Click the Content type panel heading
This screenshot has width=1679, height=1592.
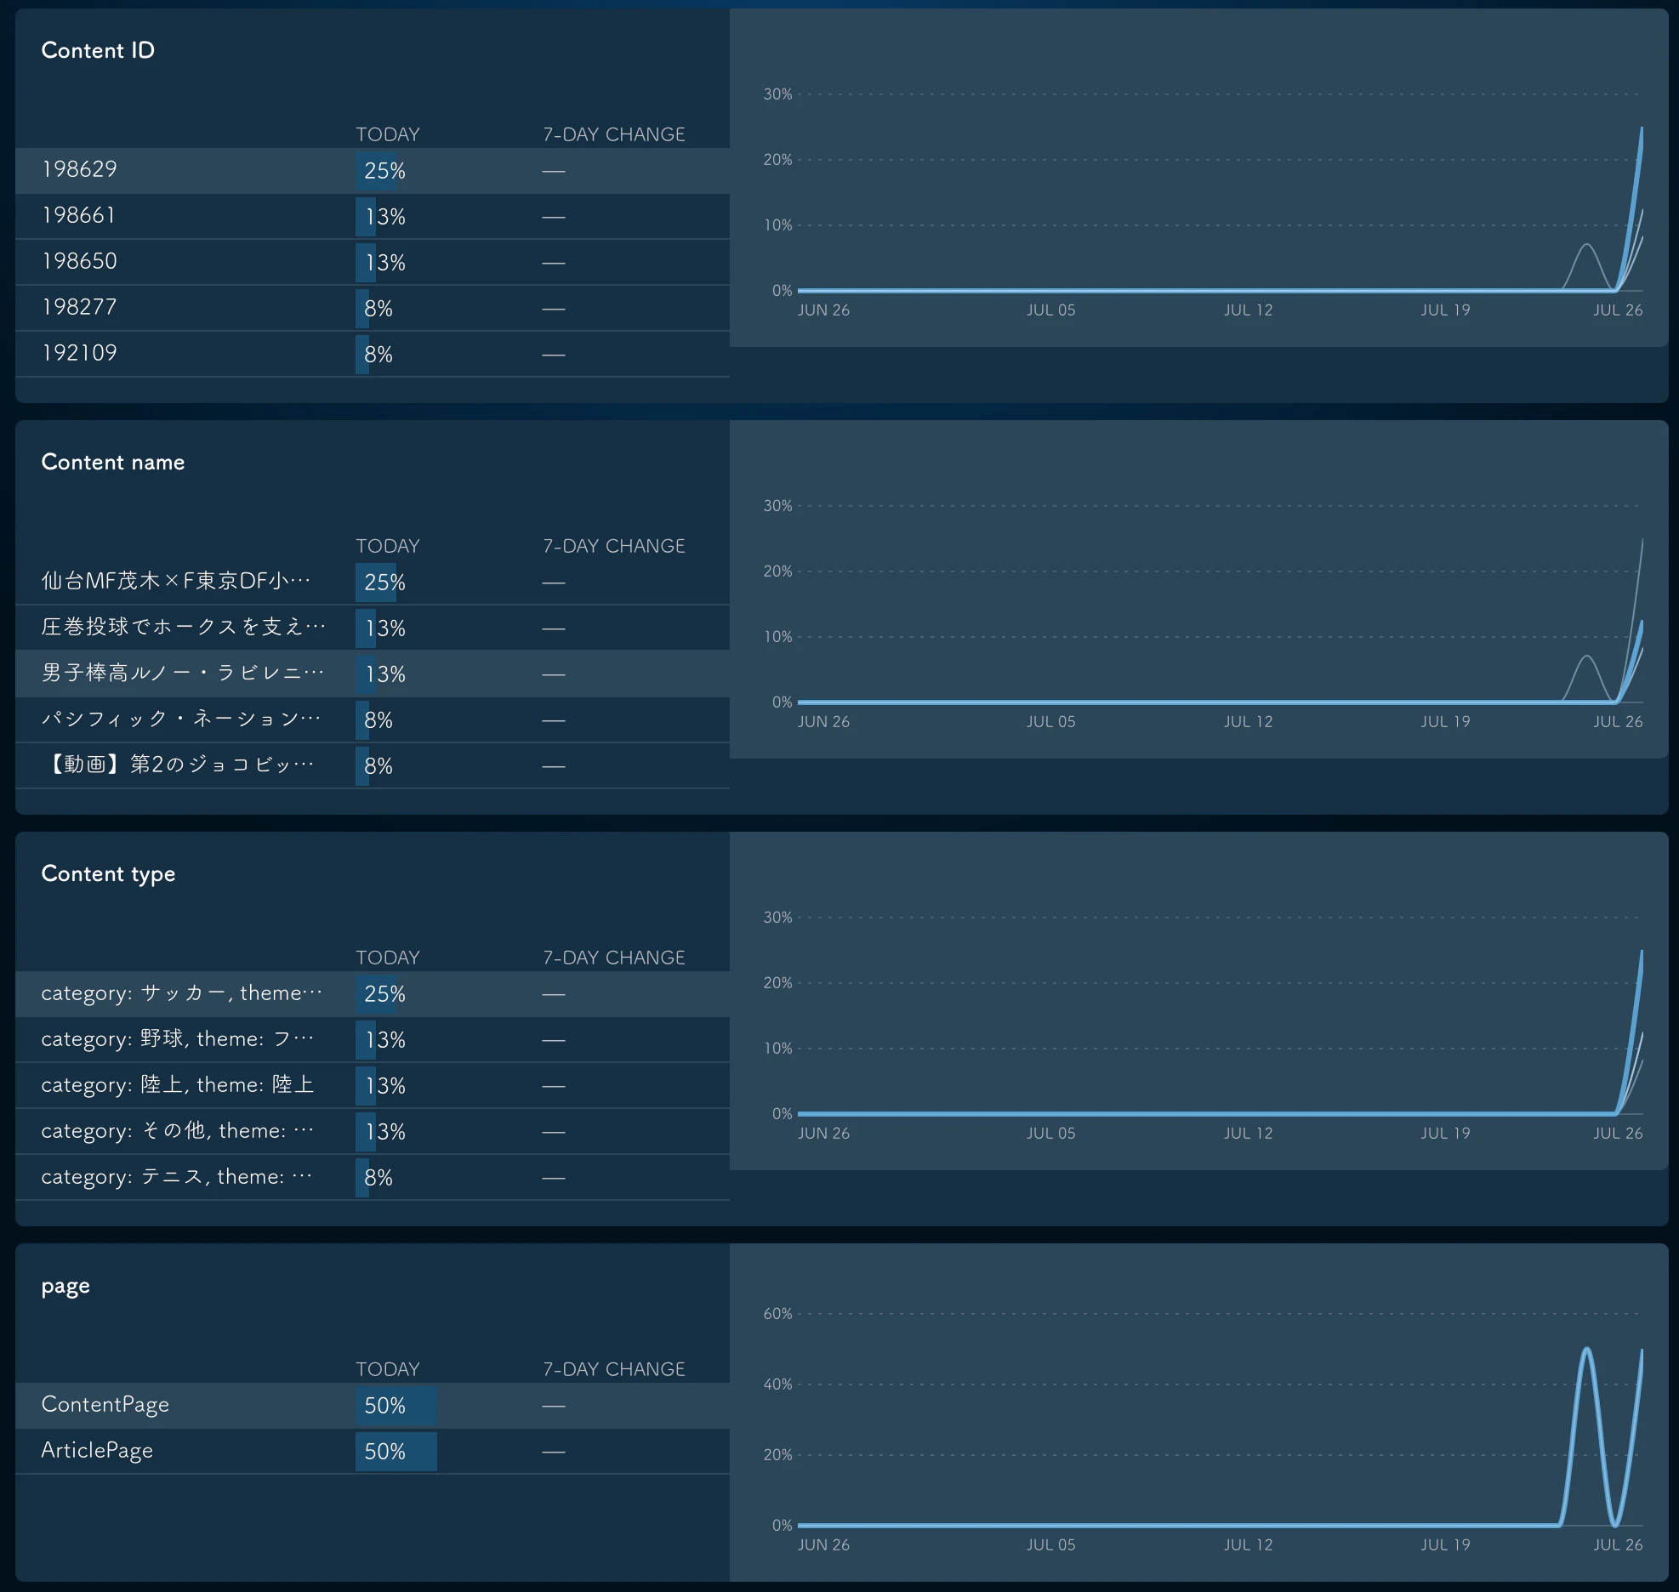coord(108,874)
